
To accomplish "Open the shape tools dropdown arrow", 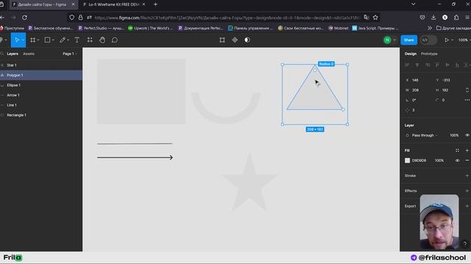I will [x=53, y=40].
